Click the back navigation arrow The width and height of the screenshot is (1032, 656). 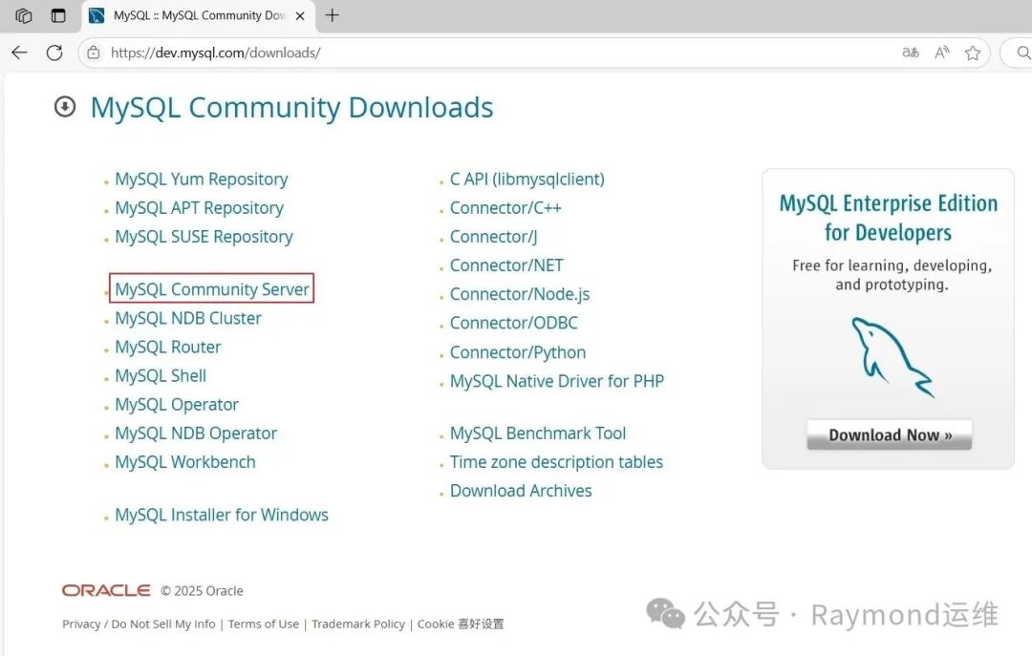click(x=19, y=53)
